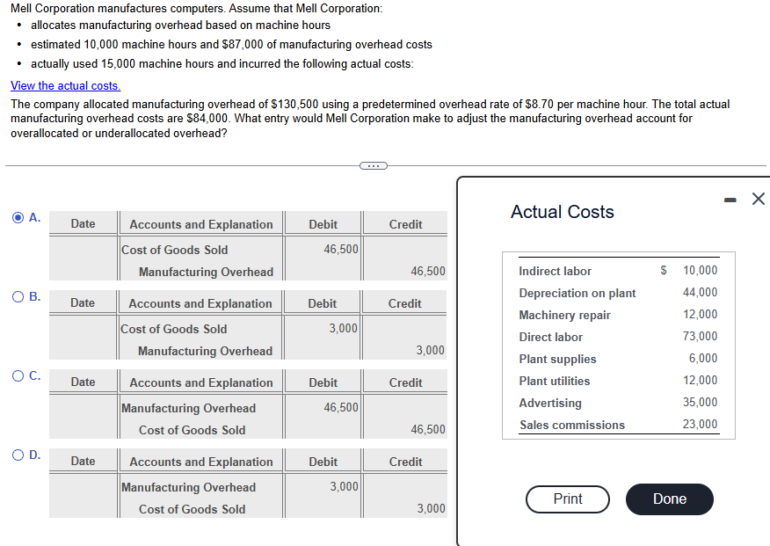Click option D's 3,000 credit amount

pyautogui.click(x=432, y=508)
